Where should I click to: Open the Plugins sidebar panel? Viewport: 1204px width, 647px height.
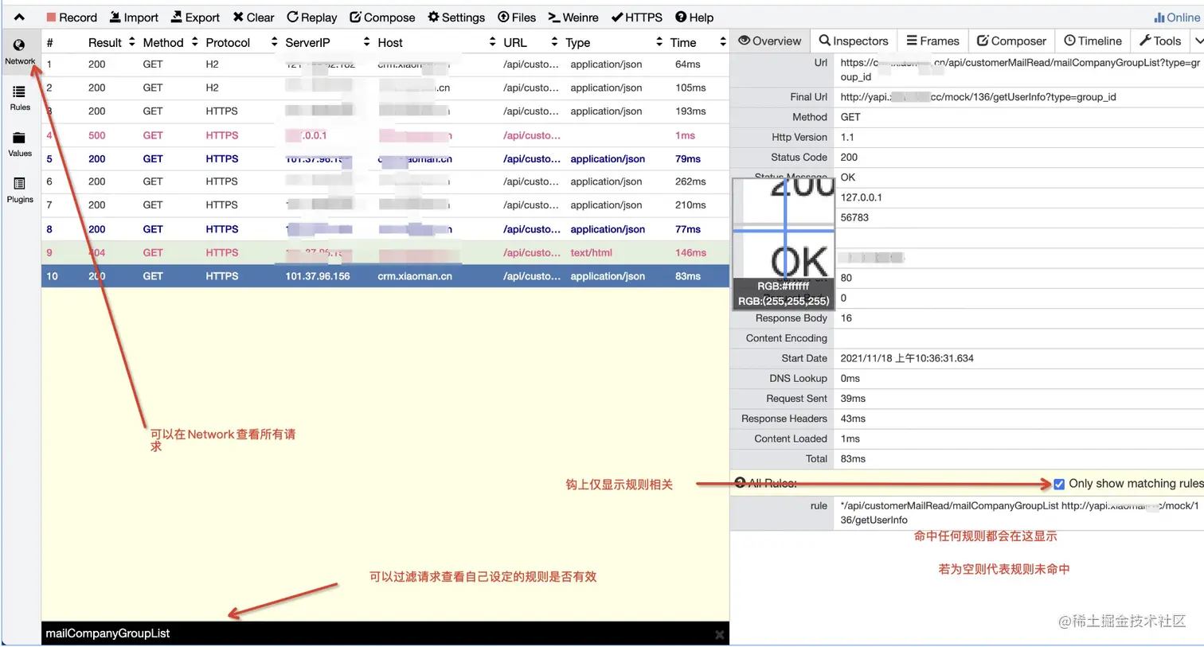(20, 190)
